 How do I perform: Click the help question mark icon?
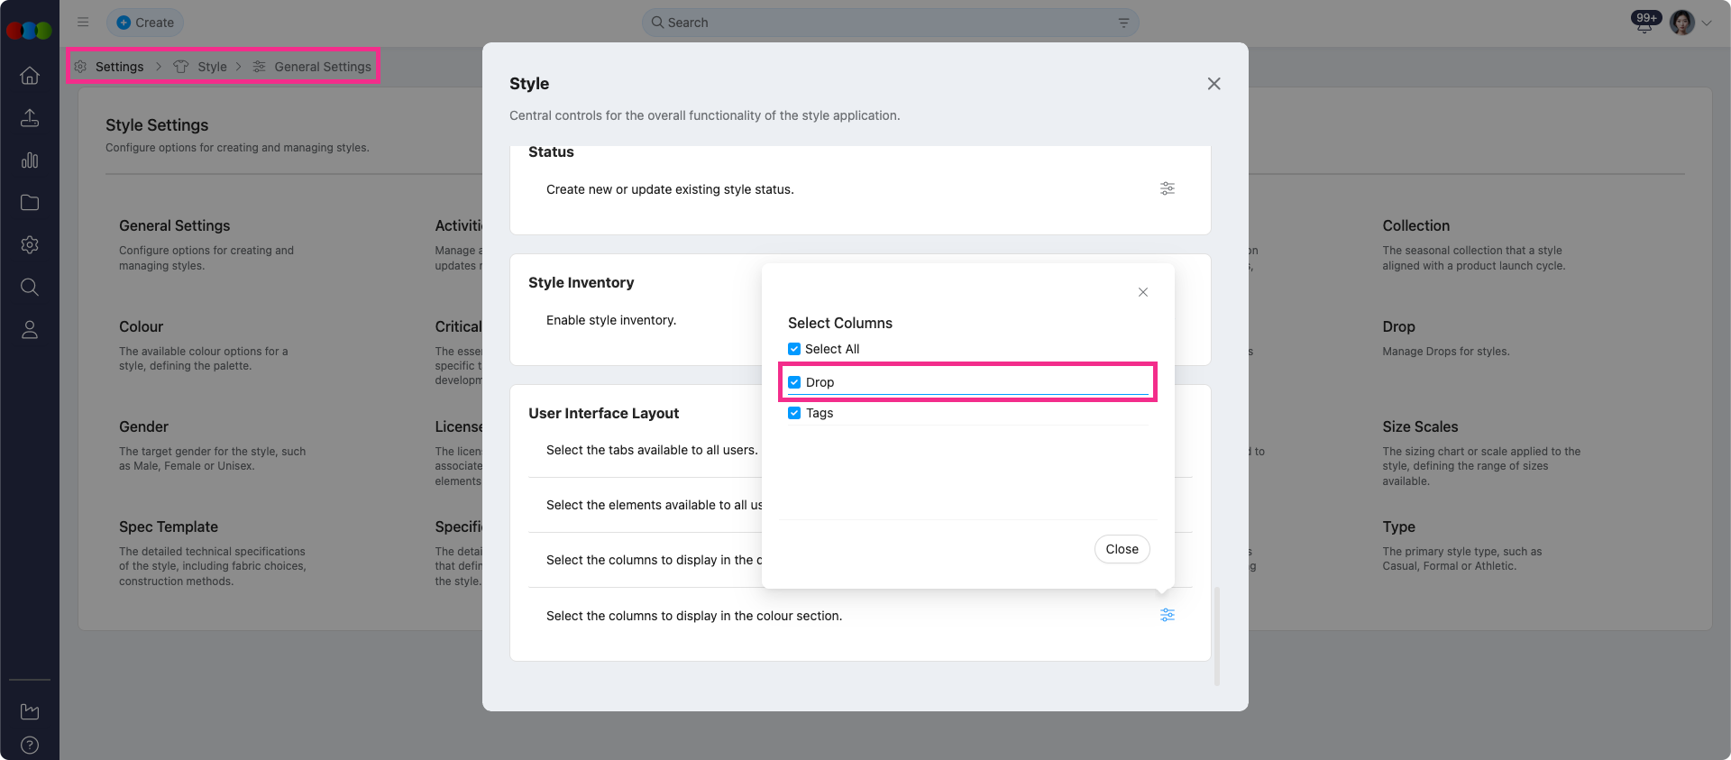30,745
